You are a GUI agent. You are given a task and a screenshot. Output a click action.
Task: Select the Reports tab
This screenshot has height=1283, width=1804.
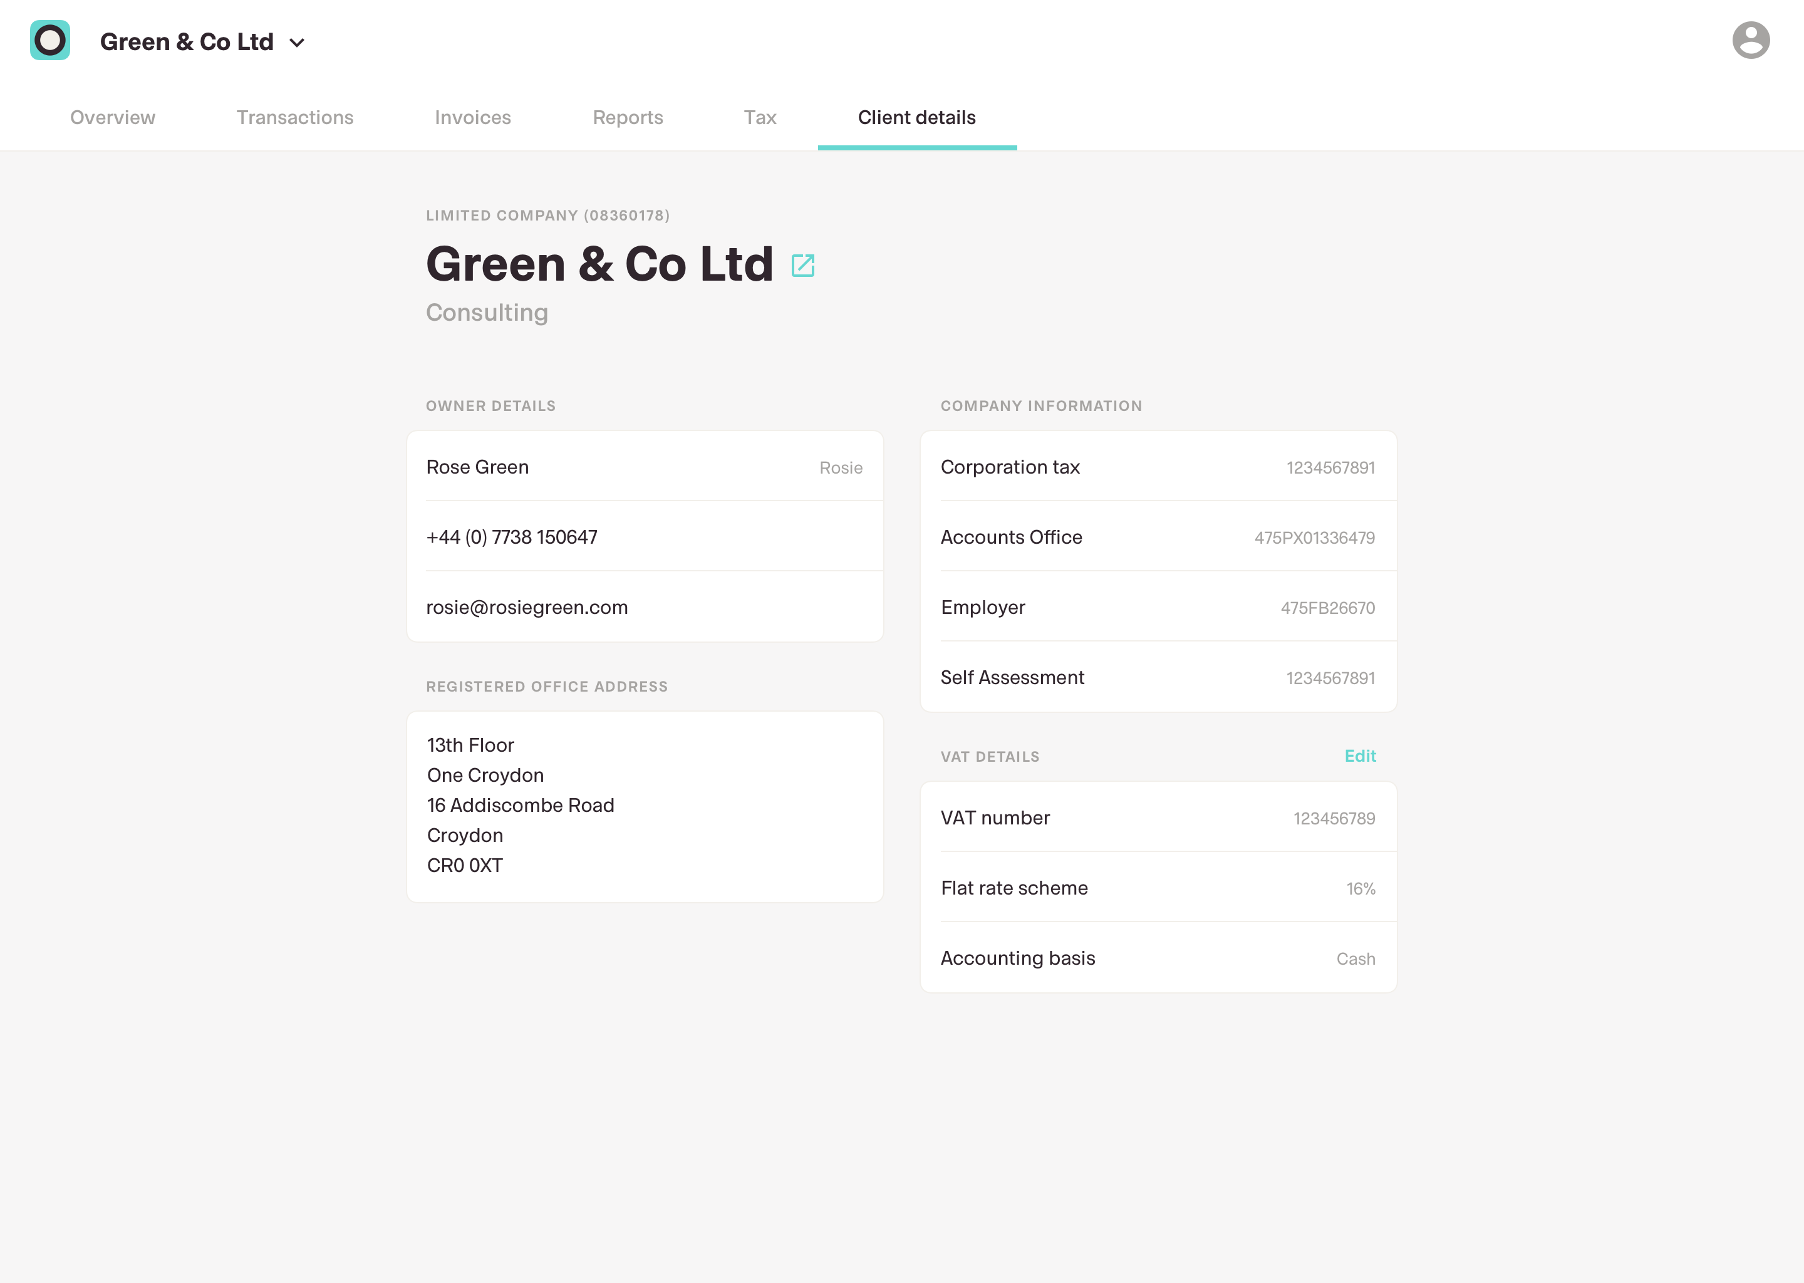point(627,118)
